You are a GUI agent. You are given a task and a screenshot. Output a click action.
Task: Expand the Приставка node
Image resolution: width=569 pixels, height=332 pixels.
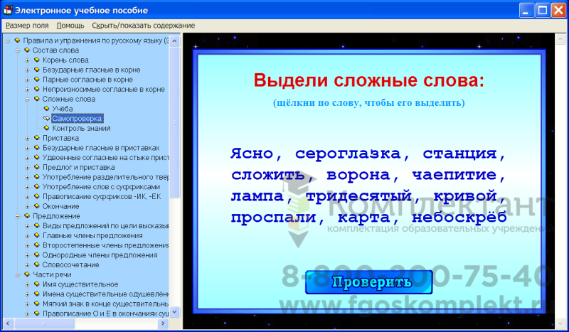click(x=27, y=138)
